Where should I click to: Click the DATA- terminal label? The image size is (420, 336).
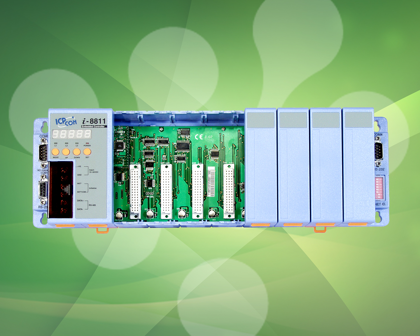[80, 209]
